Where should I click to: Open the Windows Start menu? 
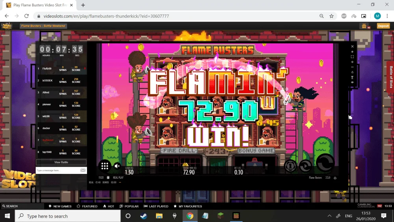click(x=7, y=216)
